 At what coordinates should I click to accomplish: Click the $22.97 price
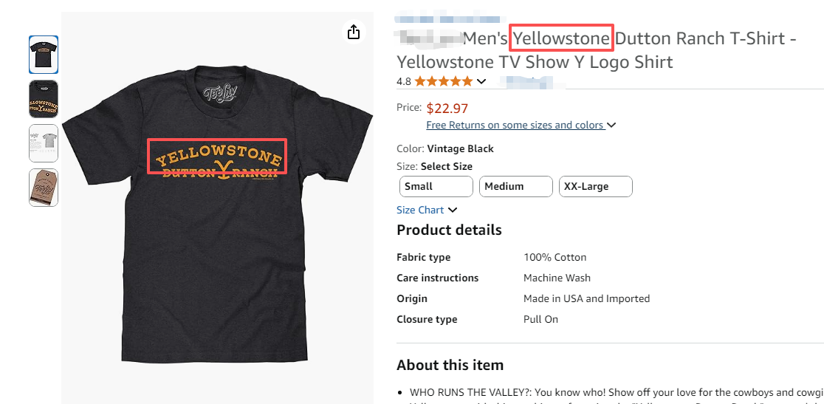(x=447, y=109)
